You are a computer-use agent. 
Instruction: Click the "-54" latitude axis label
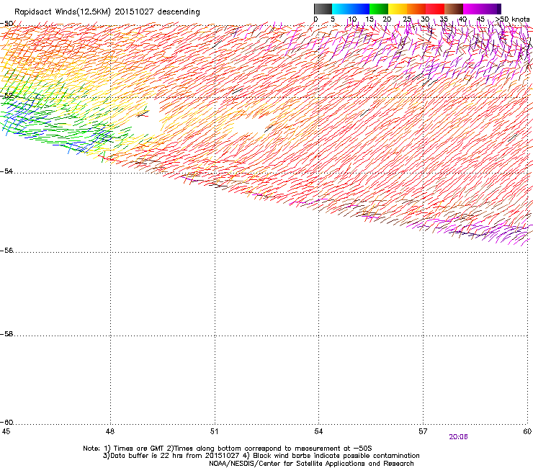6,171
